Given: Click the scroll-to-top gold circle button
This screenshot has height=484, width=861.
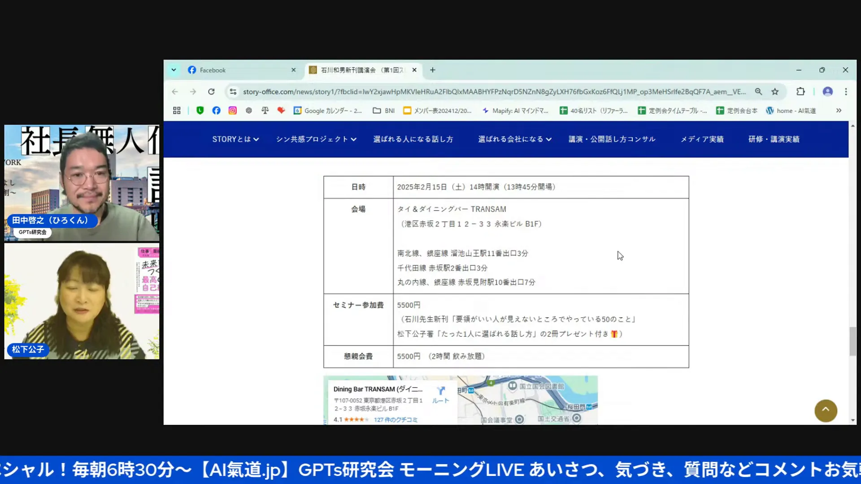Looking at the screenshot, I should tap(826, 411).
